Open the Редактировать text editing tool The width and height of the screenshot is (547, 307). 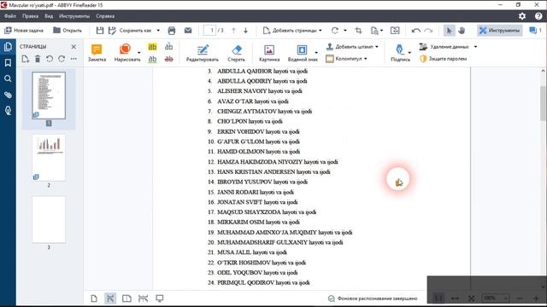click(x=203, y=53)
